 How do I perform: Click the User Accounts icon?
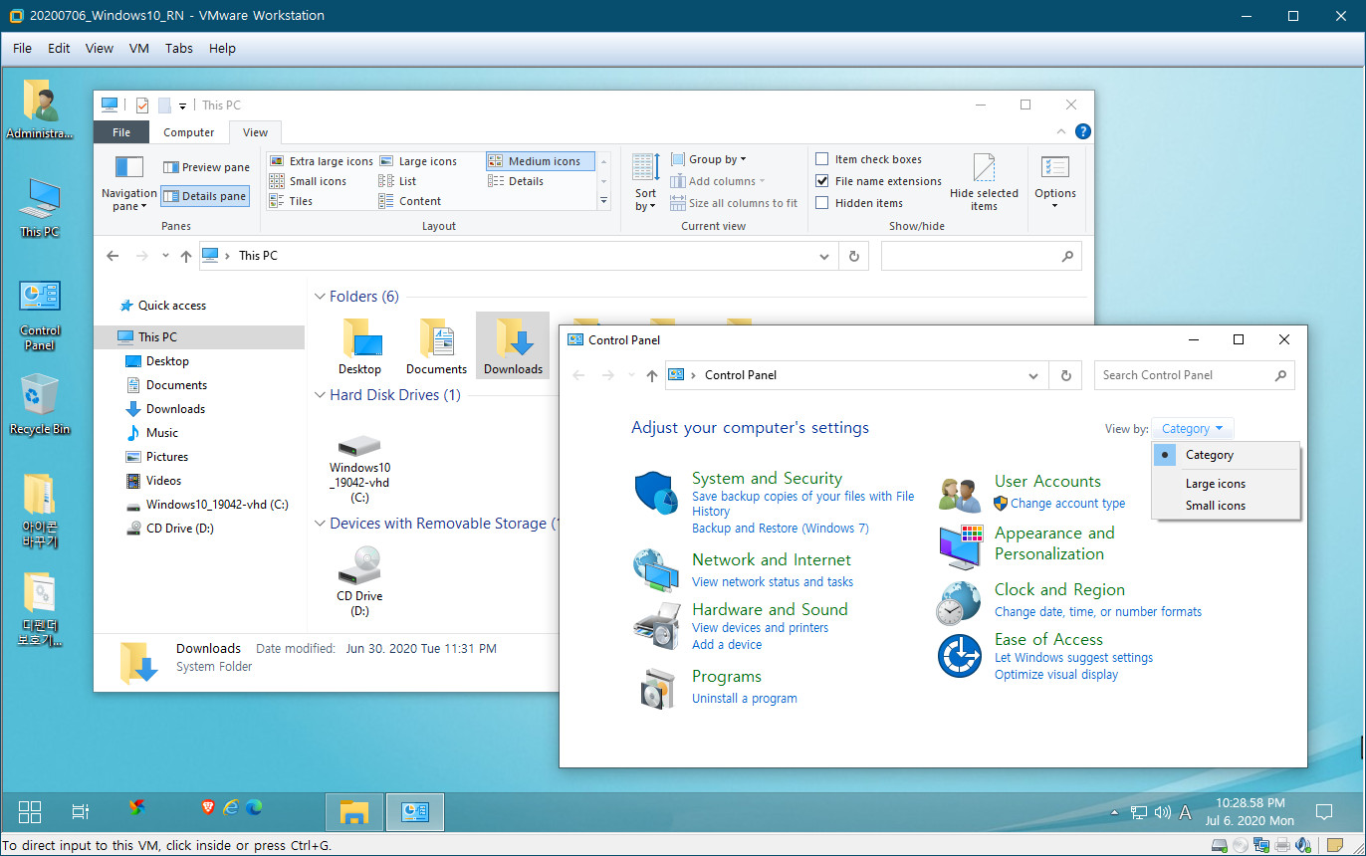point(961,493)
